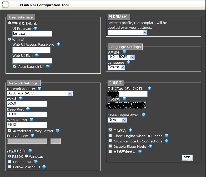Click Allow Remote UI Connections help icon
Screen dimensions: 206x177
(x=167, y=141)
